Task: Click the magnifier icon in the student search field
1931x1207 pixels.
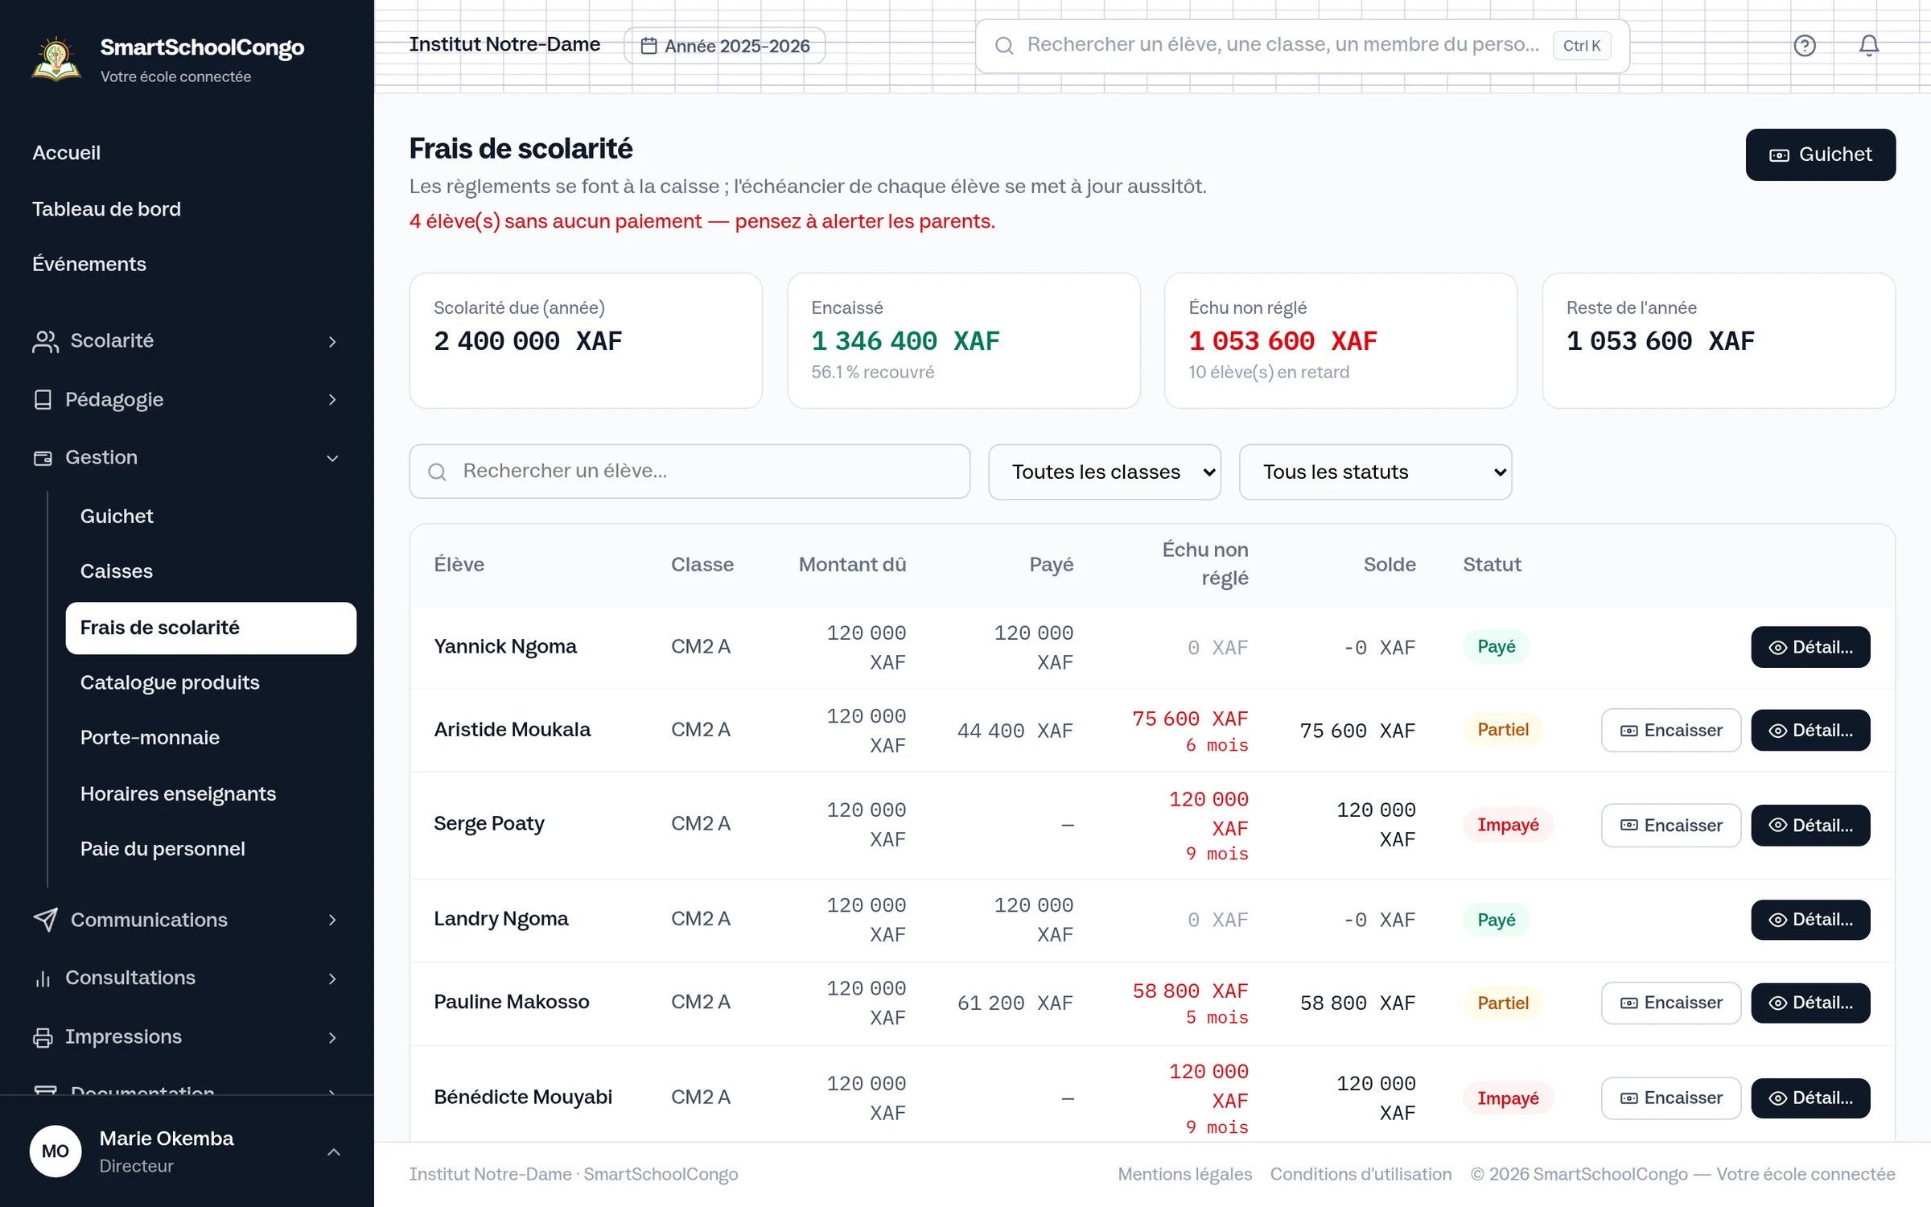Action: pos(437,472)
